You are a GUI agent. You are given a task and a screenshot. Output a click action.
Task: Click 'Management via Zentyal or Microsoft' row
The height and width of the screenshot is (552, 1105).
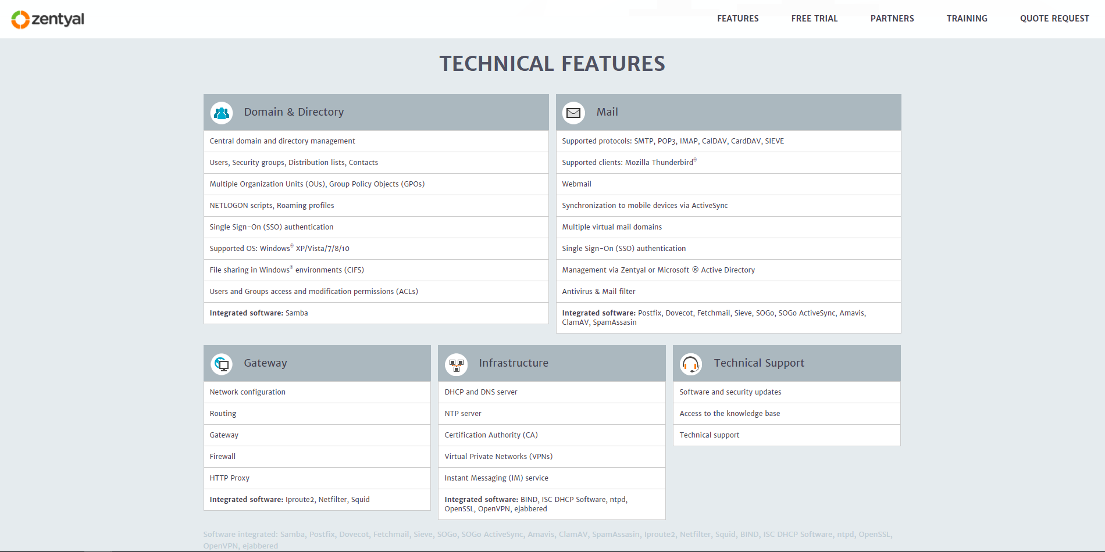(729, 270)
